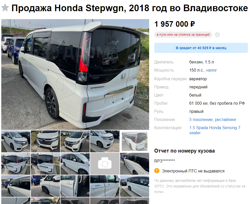Select thumbnail showing door handles close-up
The image size is (250, 204).
pyautogui.click(x=105, y=186)
